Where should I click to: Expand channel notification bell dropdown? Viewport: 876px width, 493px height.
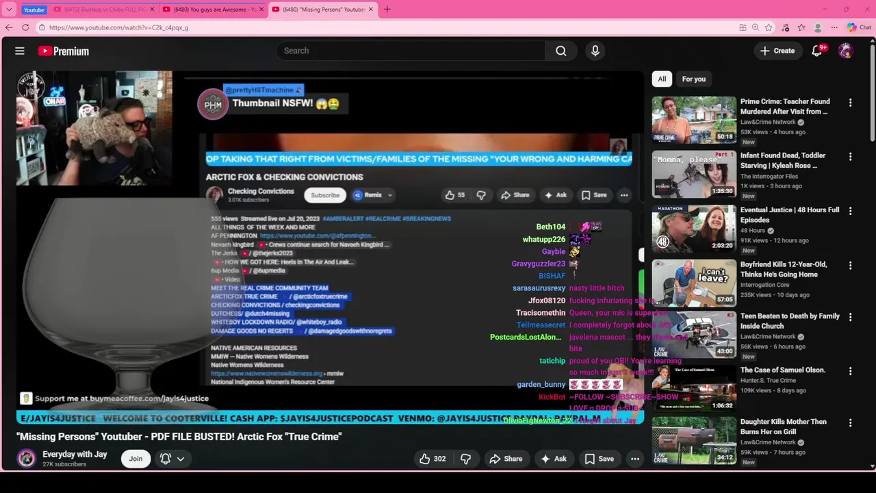point(172,459)
